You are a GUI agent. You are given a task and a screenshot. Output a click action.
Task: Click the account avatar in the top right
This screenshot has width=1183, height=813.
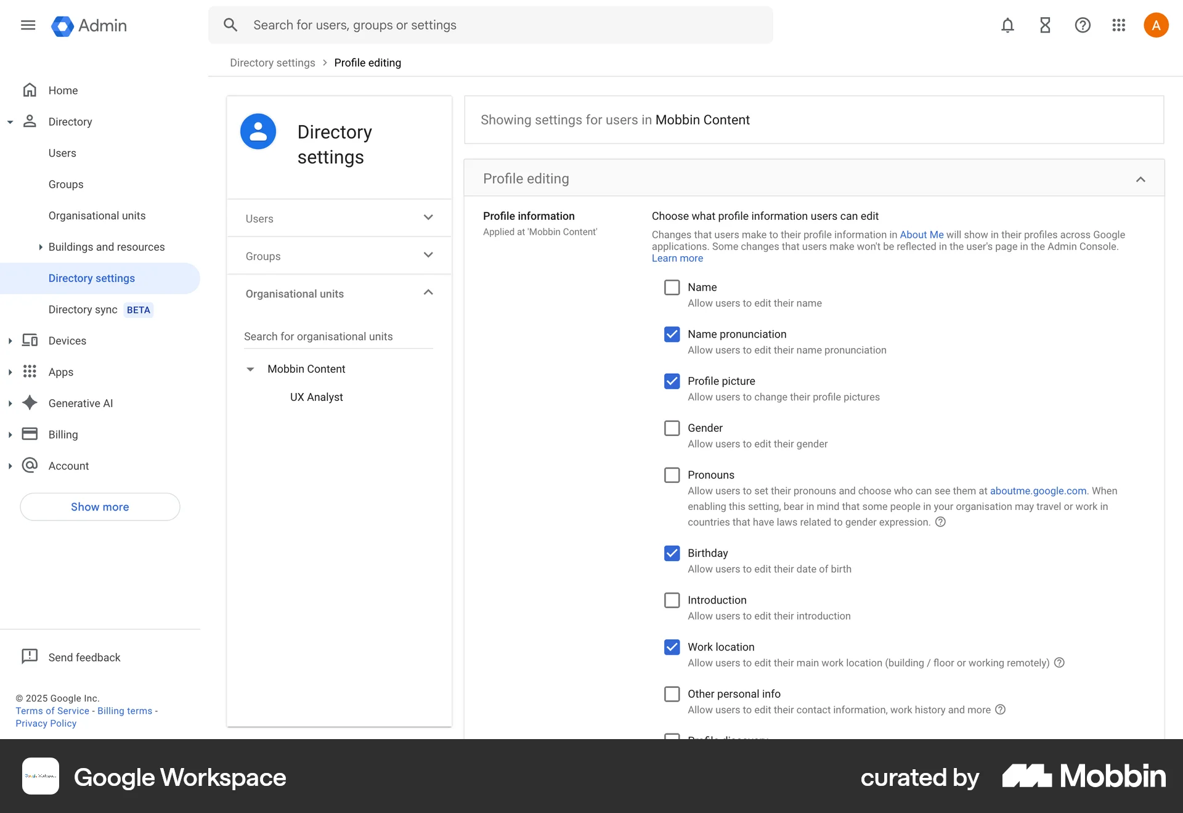point(1156,25)
